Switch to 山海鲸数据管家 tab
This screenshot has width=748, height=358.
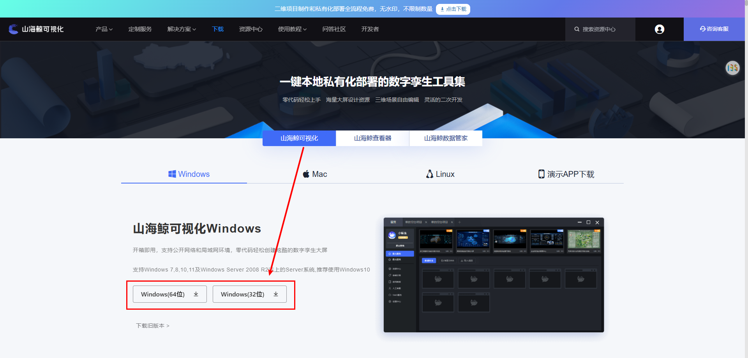[446, 138]
